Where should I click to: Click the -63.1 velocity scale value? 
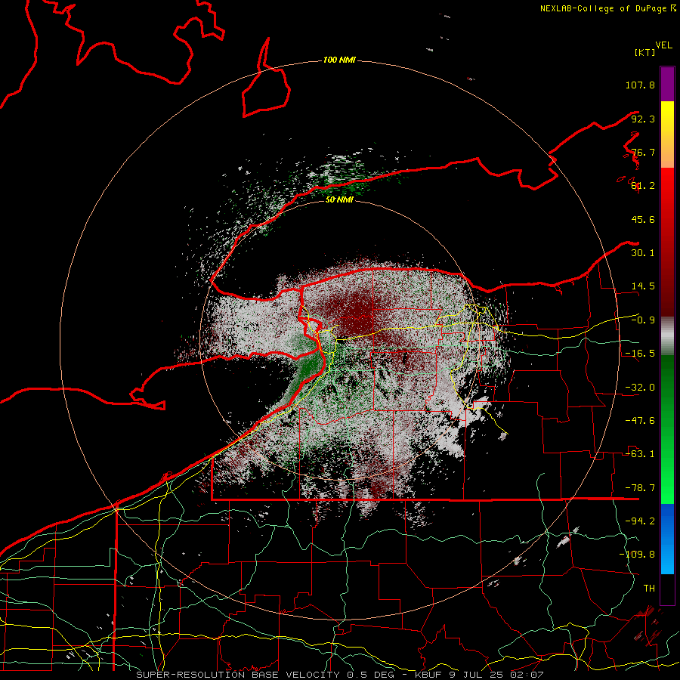640,454
